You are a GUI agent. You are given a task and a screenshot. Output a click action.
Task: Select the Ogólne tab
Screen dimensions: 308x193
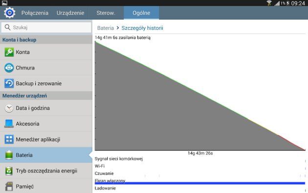pyautogui.click(x=141, y=13)
